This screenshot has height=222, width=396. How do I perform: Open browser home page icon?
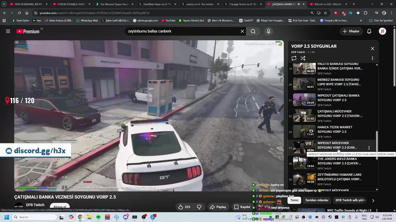click(27, 13)
